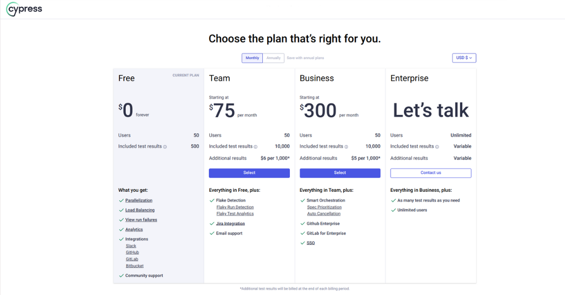Open the Load Balancing link
This screenshot has height=295, width=565.
click(x=140, y=210)
